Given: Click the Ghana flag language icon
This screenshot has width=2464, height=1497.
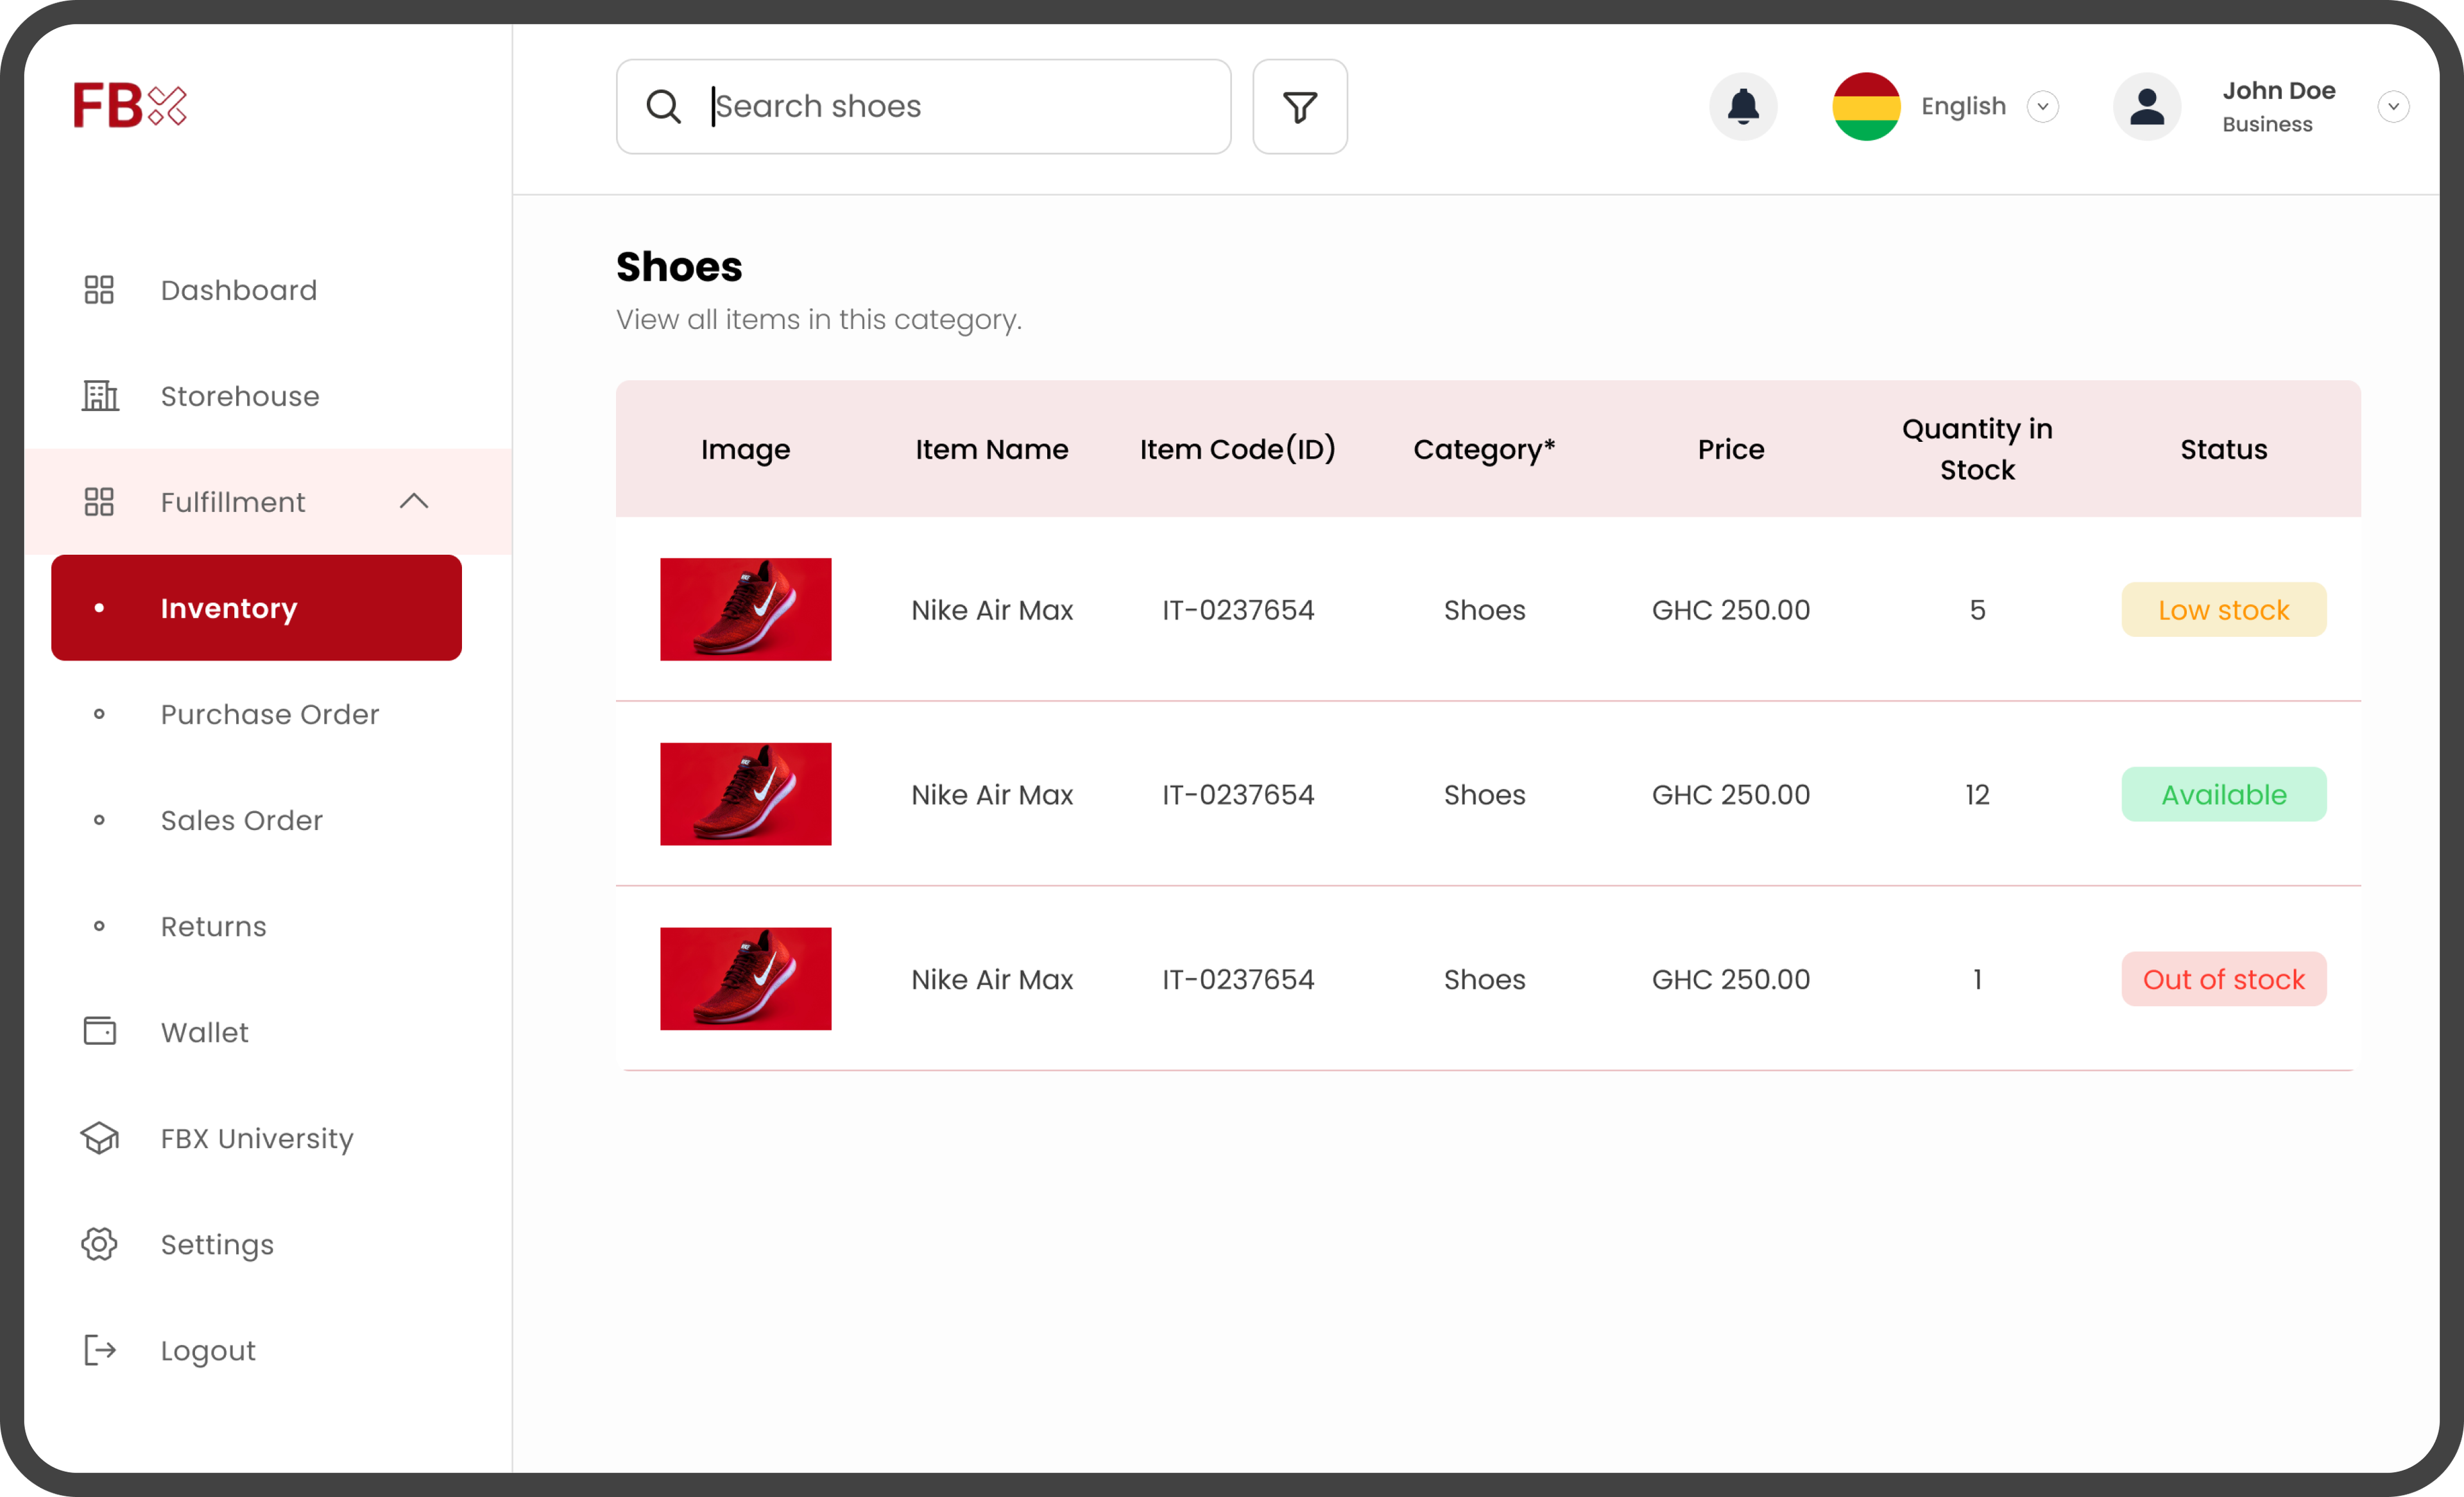Looking at the screenshot, I should 1865,107.
